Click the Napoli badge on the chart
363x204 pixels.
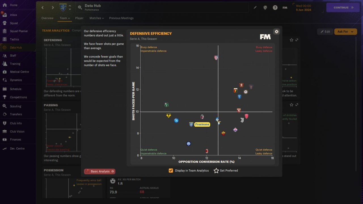pos(176,120)
